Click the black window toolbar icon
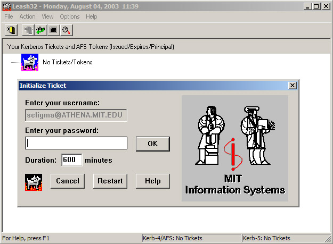Image resolution: width=333 pixels, height=244 pixels. click(x=53, y=30)
